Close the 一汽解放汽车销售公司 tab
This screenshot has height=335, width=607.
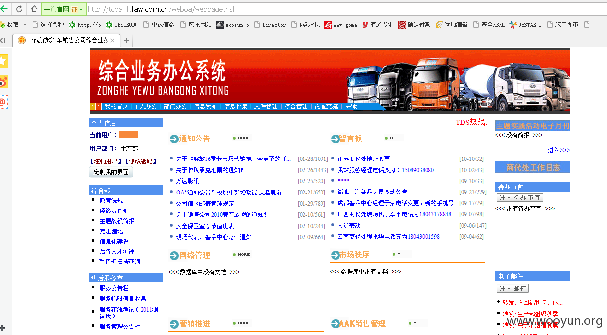point(113,41)
